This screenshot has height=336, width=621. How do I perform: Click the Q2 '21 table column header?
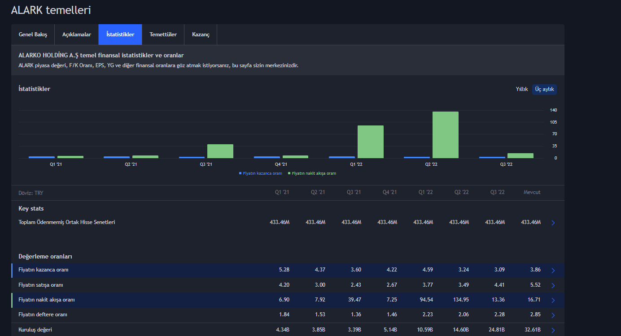coord(318,193)
